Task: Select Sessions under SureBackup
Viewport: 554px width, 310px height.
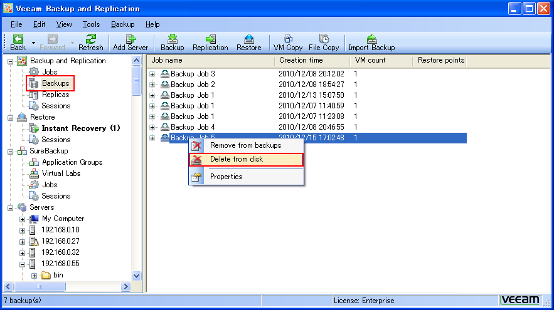Action: coord(56,196)
